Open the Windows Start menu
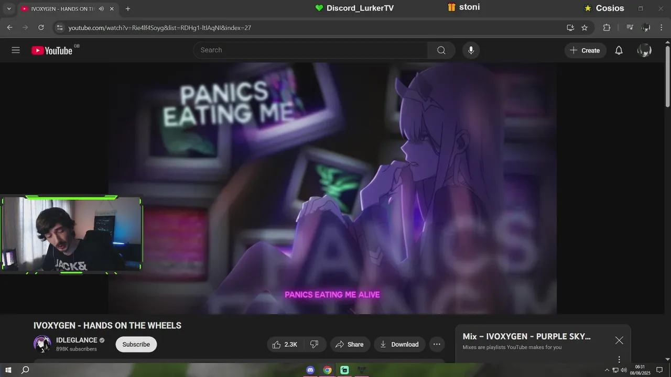This screenshot has height=377, width=671. click(8, 370)
